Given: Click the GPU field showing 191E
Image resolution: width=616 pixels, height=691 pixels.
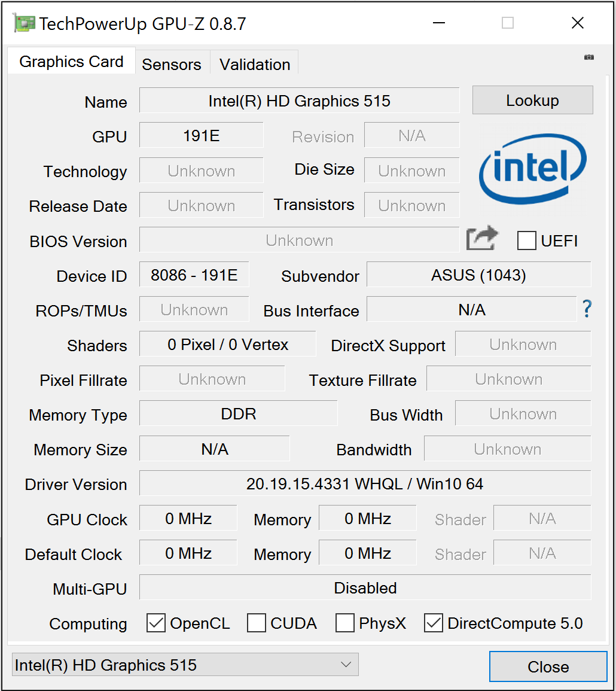Looking at the screenshot, I should click(202, 135).
